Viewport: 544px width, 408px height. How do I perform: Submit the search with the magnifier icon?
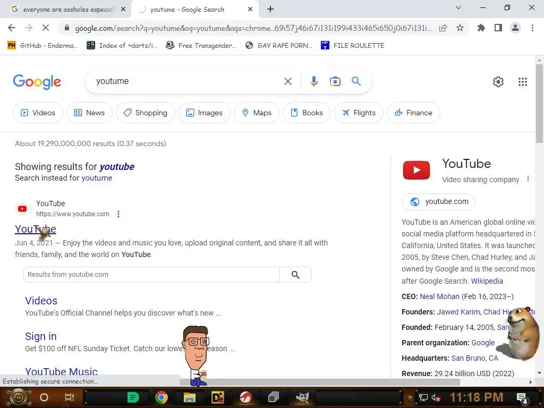point(356,81)
